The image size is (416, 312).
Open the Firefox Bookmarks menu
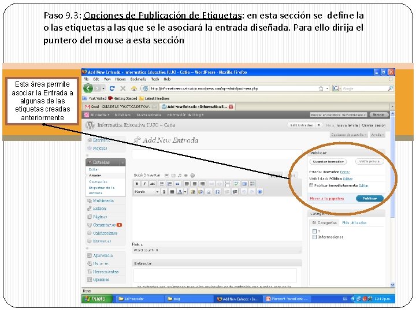coord(138,79)
